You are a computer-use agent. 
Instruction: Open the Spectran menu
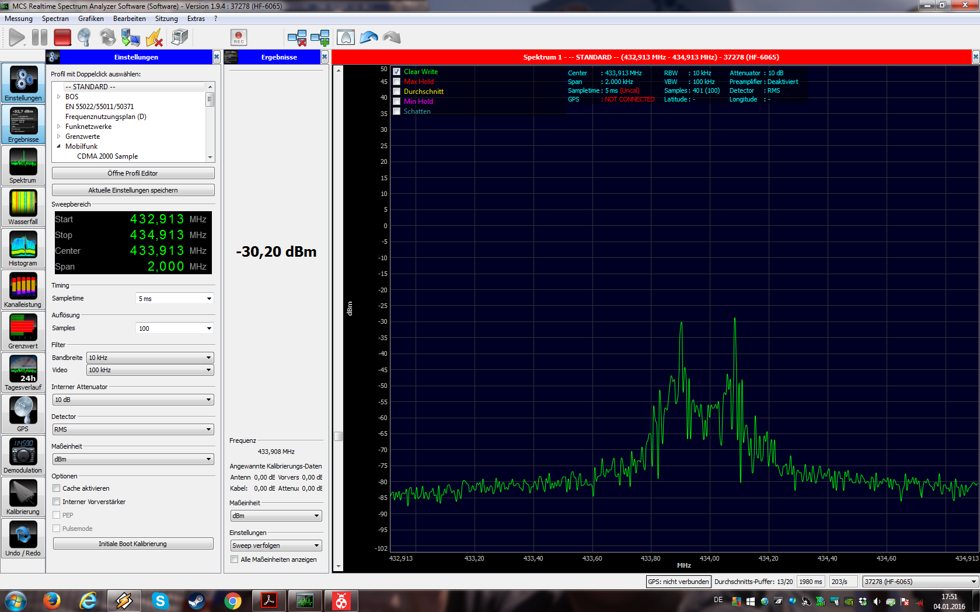(x=55, y=19)
